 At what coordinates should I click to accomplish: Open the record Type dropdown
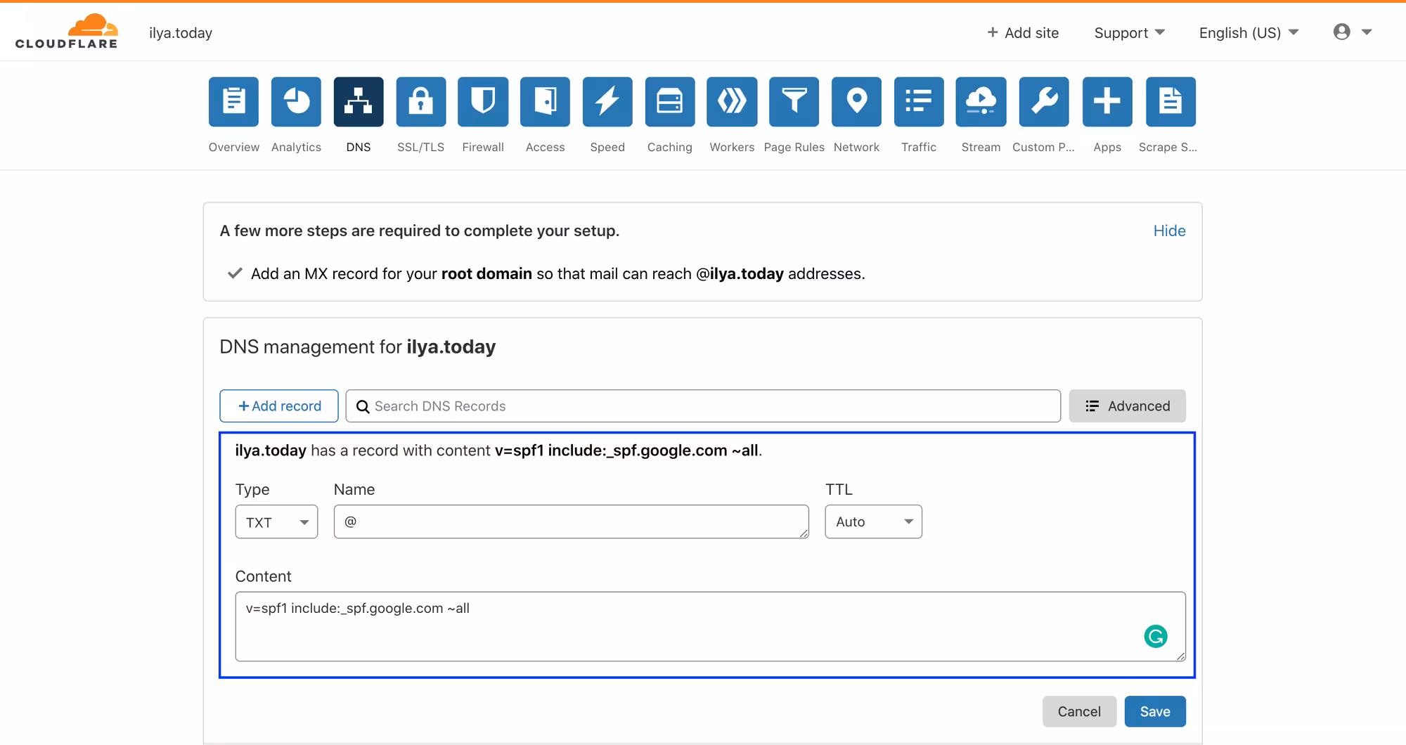276,522
